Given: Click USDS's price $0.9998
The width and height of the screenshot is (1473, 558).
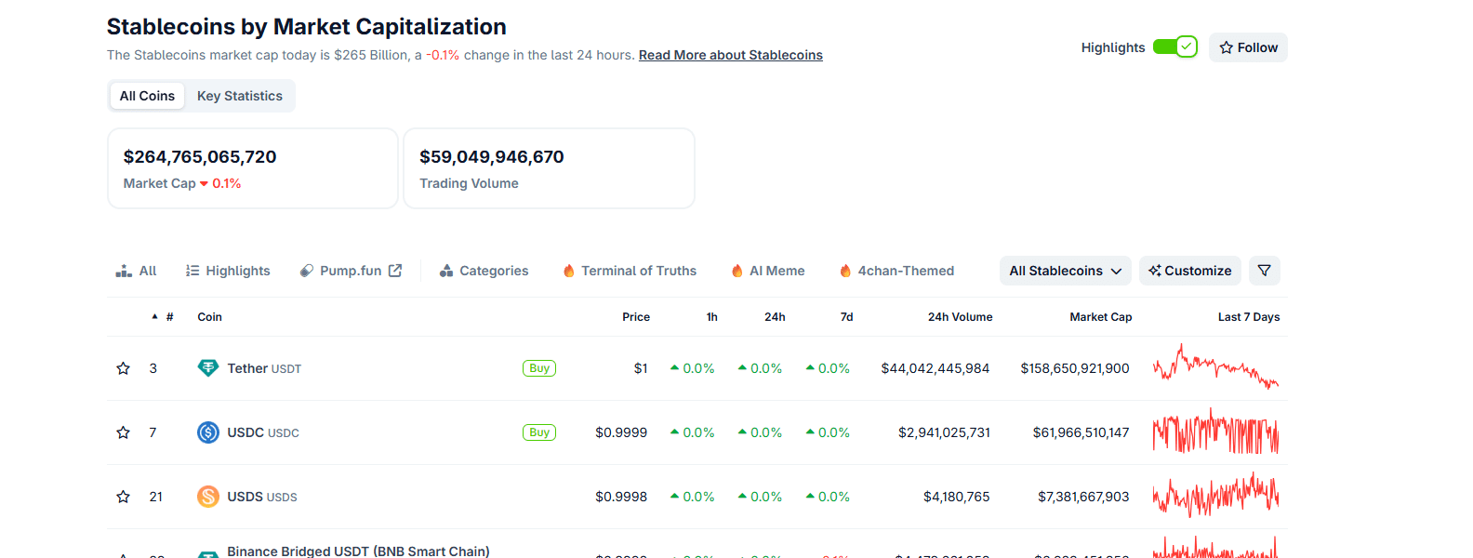Looking at the screenshot, I should [x=621, y=497].
